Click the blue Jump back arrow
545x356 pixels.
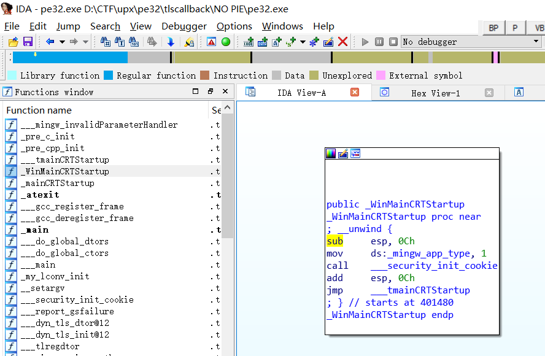pyautogui.click(x=50, y=42)
